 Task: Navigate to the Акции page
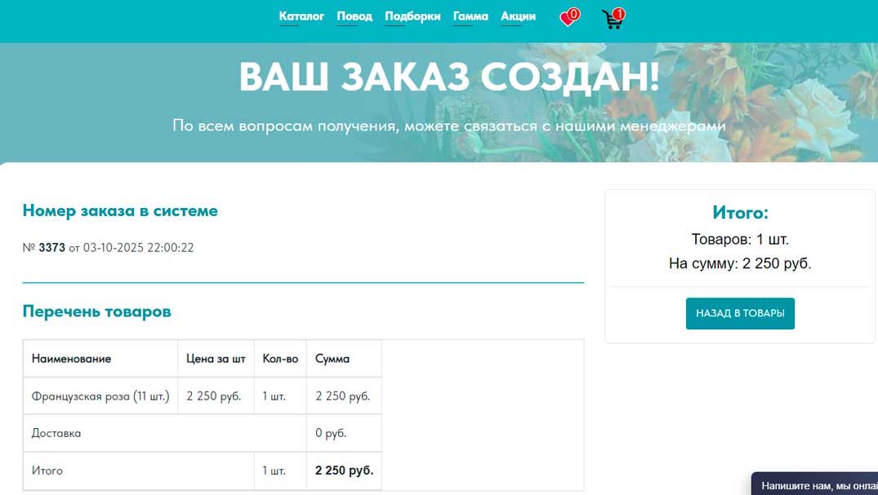[518, 16]
